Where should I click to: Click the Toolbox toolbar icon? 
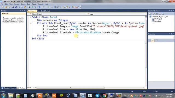click(x=70, y=7)
